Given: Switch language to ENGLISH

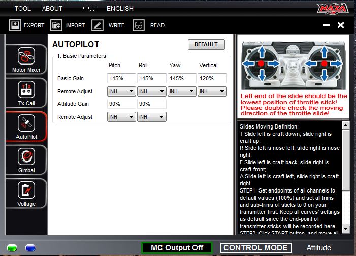Looking at the screenshot, I should pyautogui.click(x=120, y=8).
